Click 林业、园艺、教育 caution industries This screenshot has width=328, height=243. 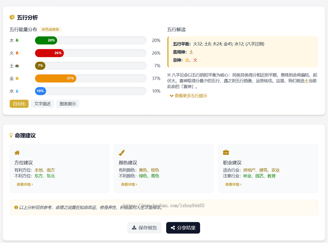(259, 176)
